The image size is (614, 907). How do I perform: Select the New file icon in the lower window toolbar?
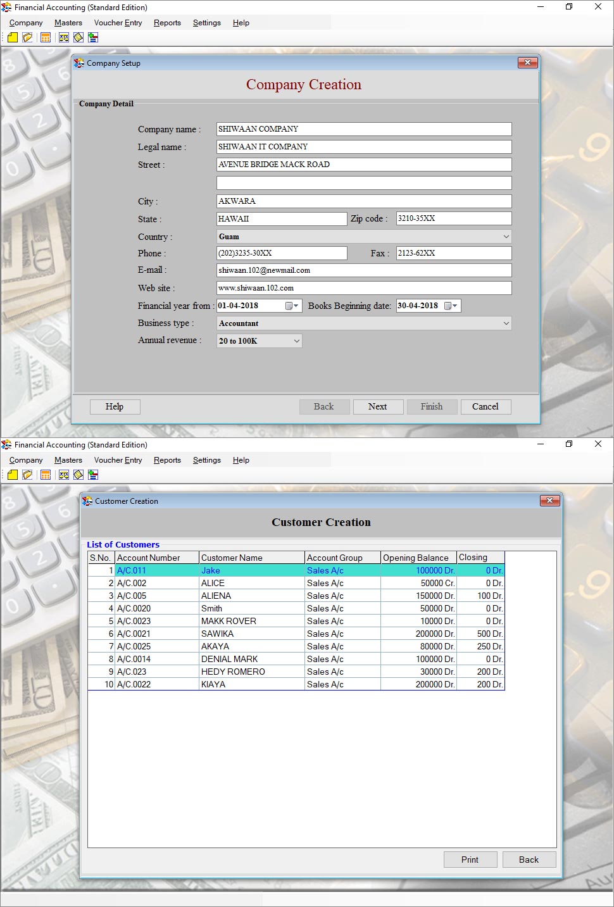[13, 475]
